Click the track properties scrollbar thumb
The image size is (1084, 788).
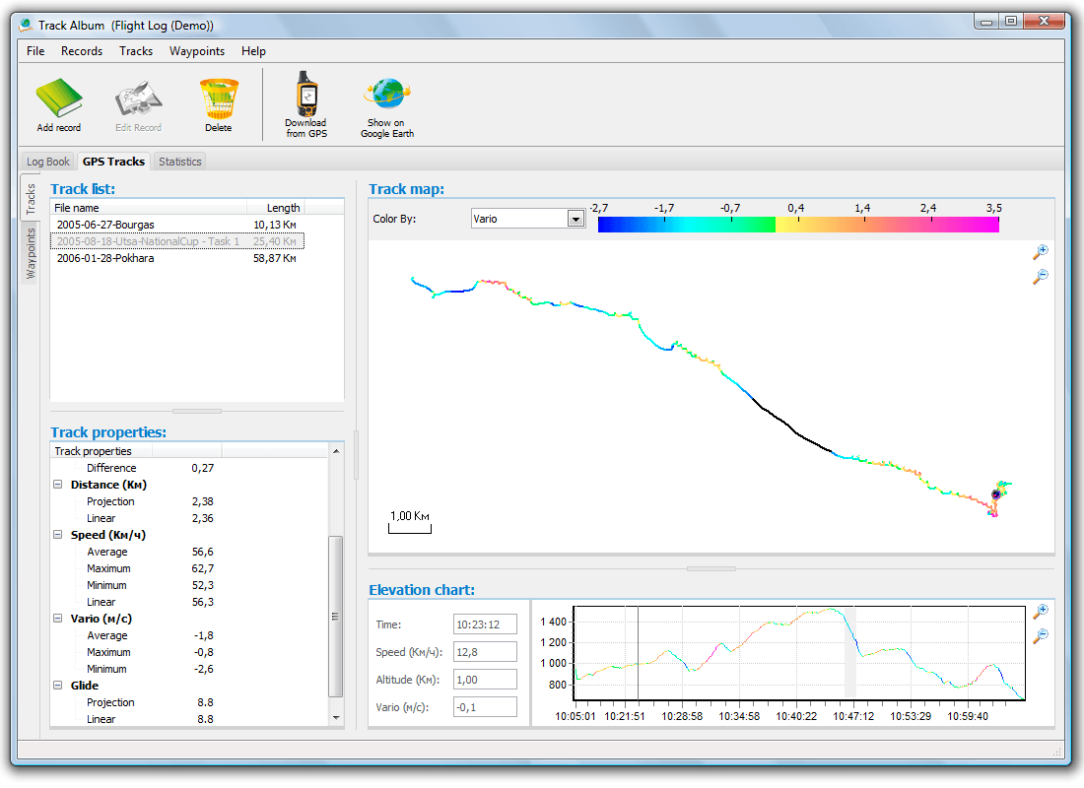pos(336,617)
